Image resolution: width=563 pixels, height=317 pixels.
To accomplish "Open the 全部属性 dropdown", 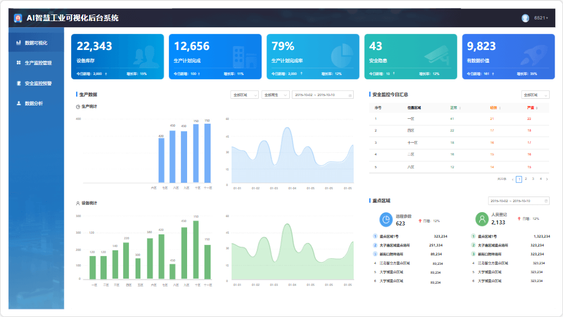I will click(x=275, y=95).
